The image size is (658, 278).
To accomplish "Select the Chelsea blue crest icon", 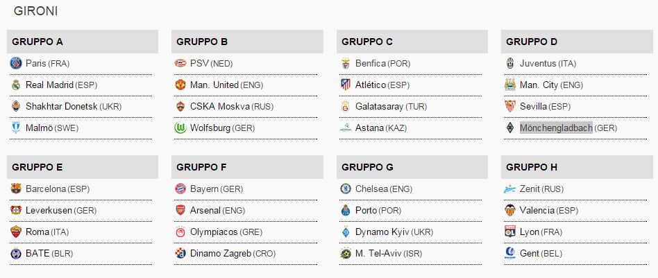I will 346,189.
